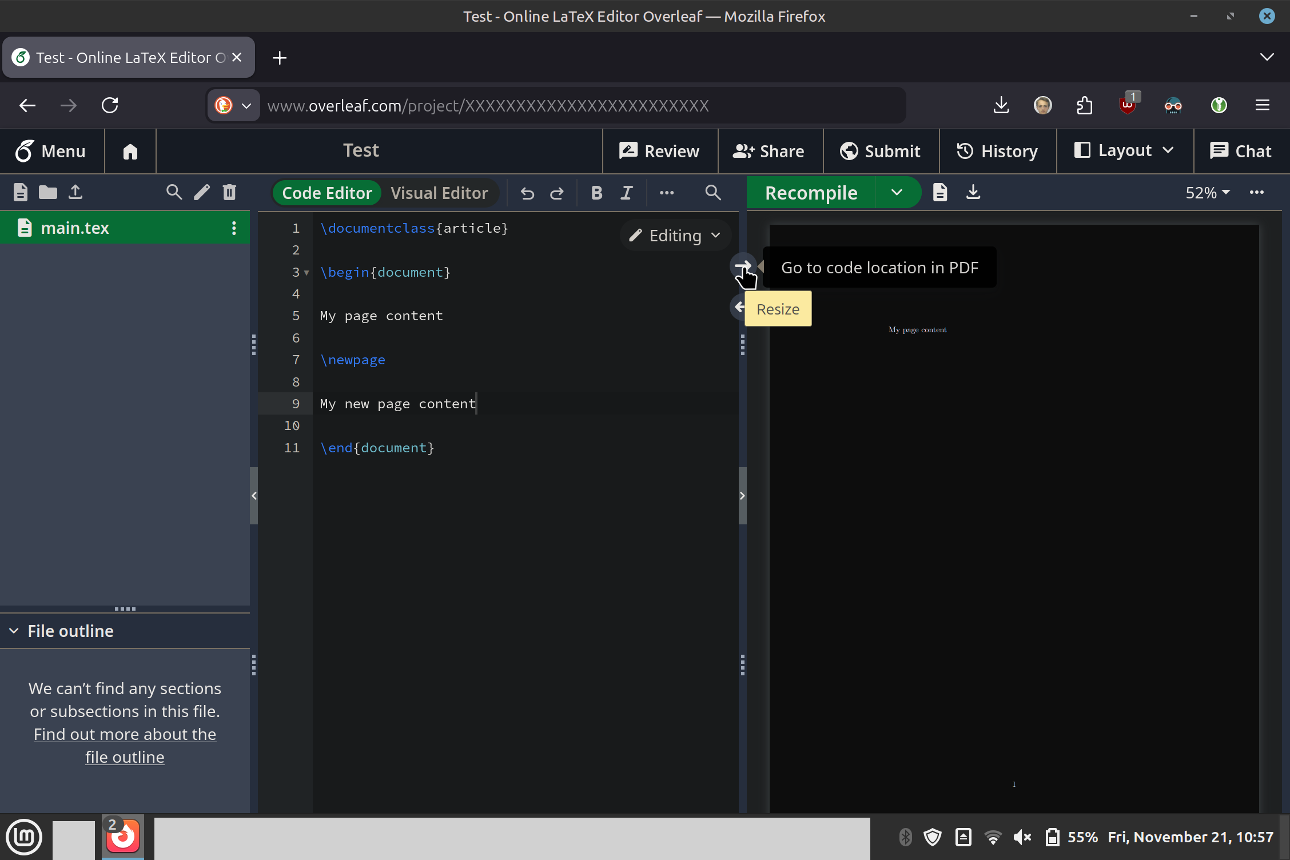Click the upload file icon
1290x860 pixels.
[75, 192]
